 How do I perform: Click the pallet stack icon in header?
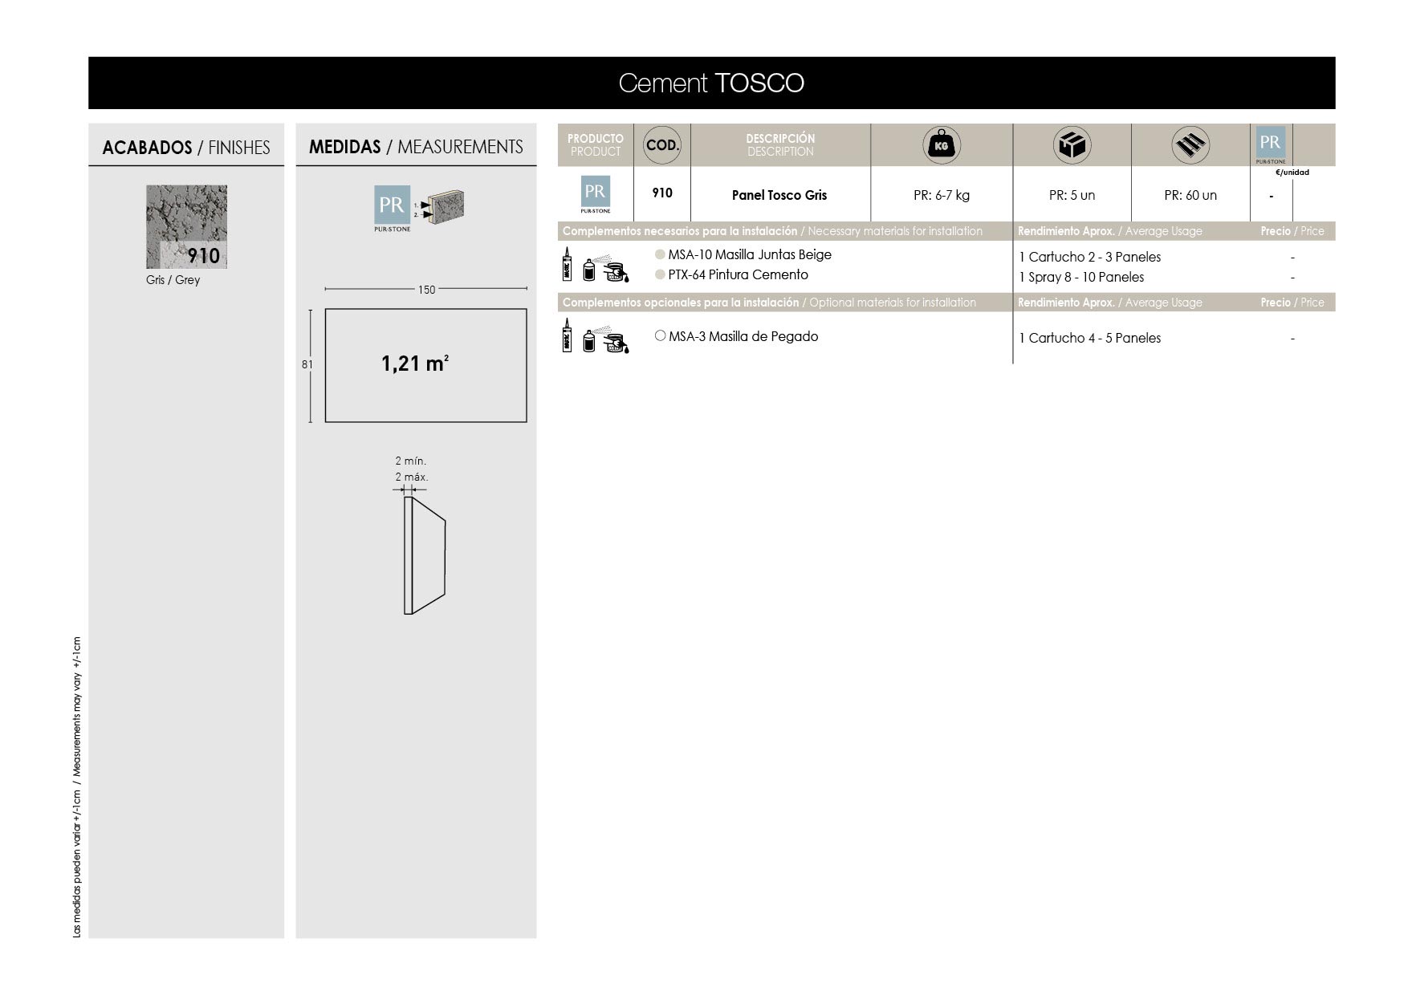1190,145
